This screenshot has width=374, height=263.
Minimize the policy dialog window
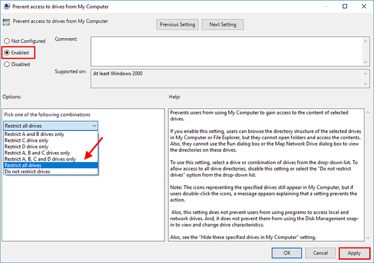pos(326,6)
